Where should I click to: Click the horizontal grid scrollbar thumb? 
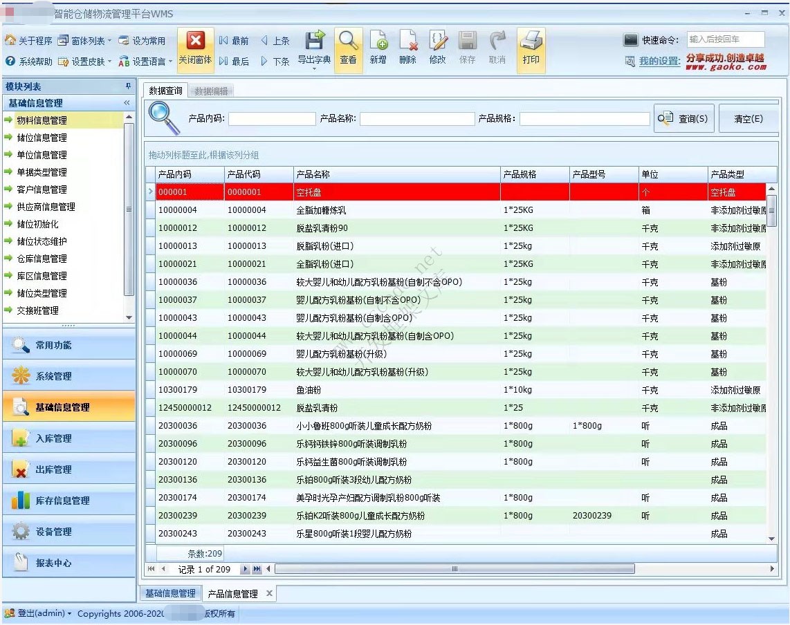454,569
